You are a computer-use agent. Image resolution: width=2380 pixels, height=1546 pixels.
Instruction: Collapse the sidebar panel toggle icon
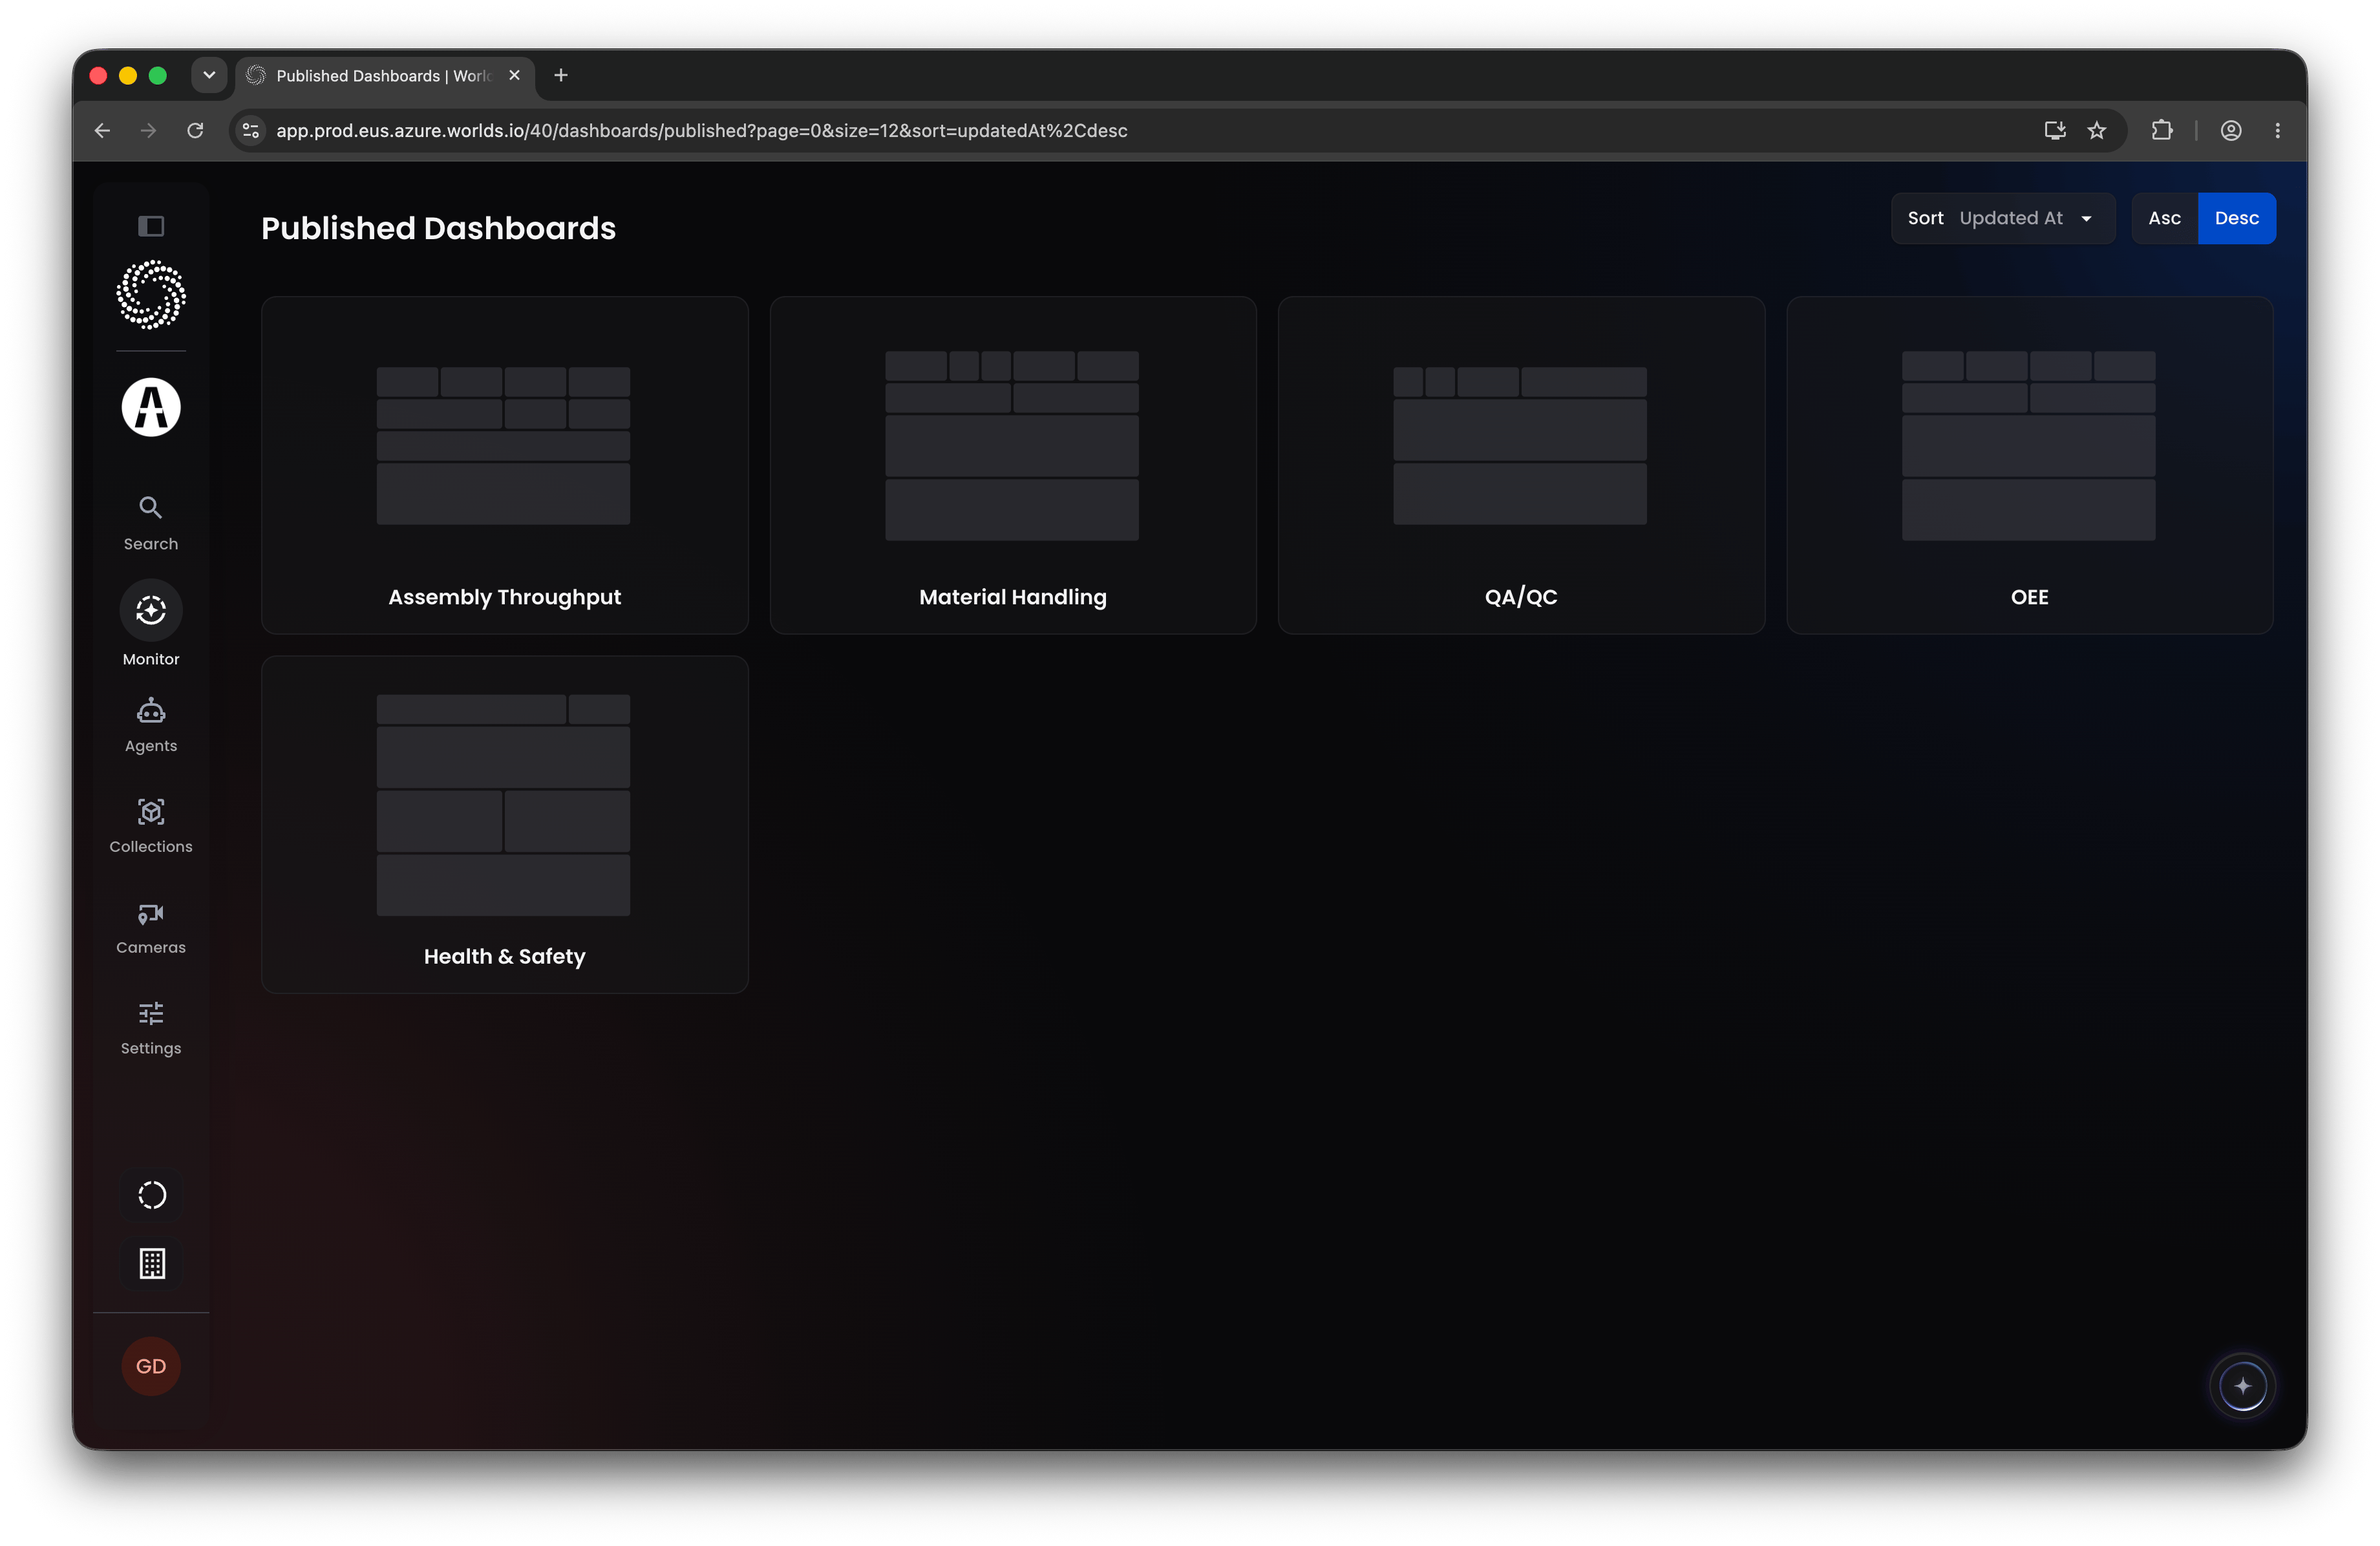pyautogui.click(x=151, y=226)
